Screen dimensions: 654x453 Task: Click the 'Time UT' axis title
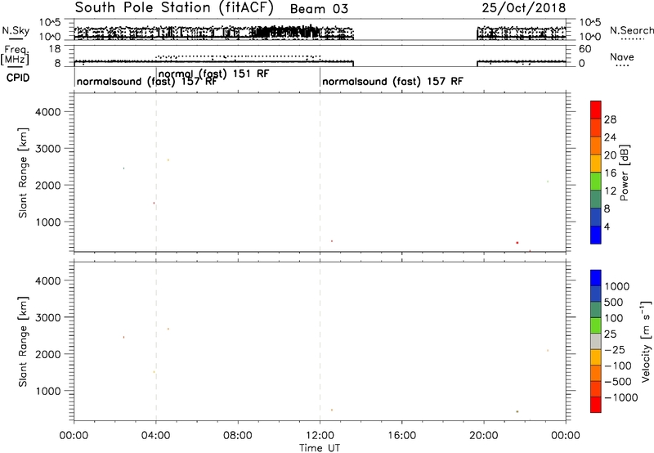point(320,448)
